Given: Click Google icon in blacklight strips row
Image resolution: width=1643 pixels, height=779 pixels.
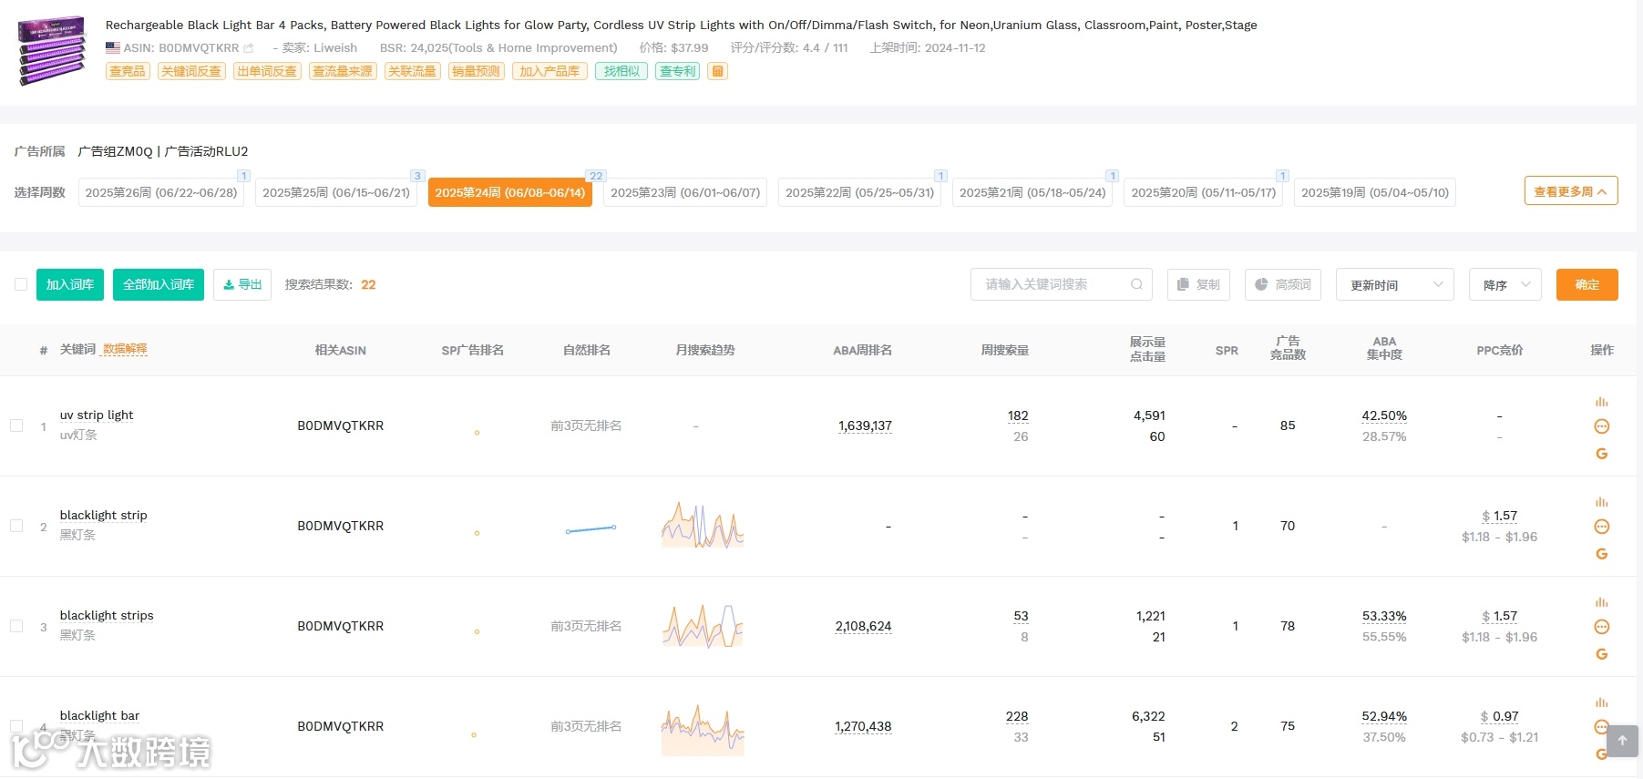Looking at the screenshot, I should pos(1601,654).
